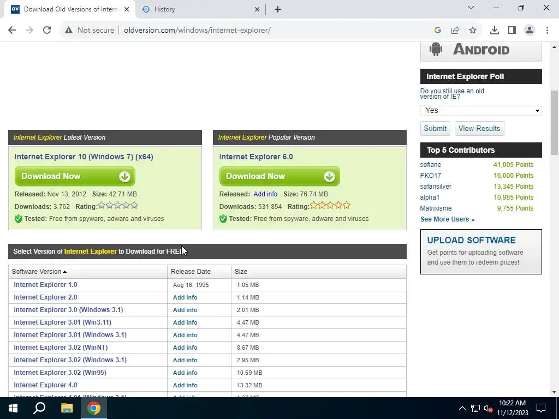Open Internet Explorer 4.0 link
This screenshot has width=559, height=419.
click(x=45, y=385)
